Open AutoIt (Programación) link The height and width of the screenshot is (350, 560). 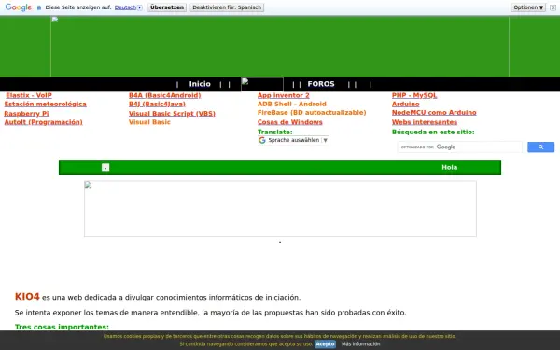click(43, 122)
